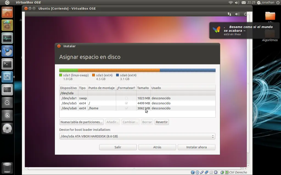Click Nueva tabla de particiones button
Image resolution: width=281 pixels, height=175 pixels.
[x=81, y=122]
